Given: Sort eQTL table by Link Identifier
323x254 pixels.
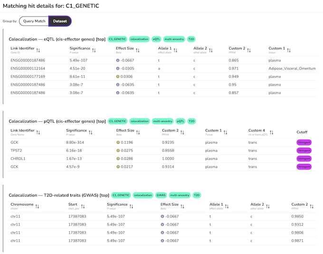Looking at the screenshot, I should click(38, 50).
